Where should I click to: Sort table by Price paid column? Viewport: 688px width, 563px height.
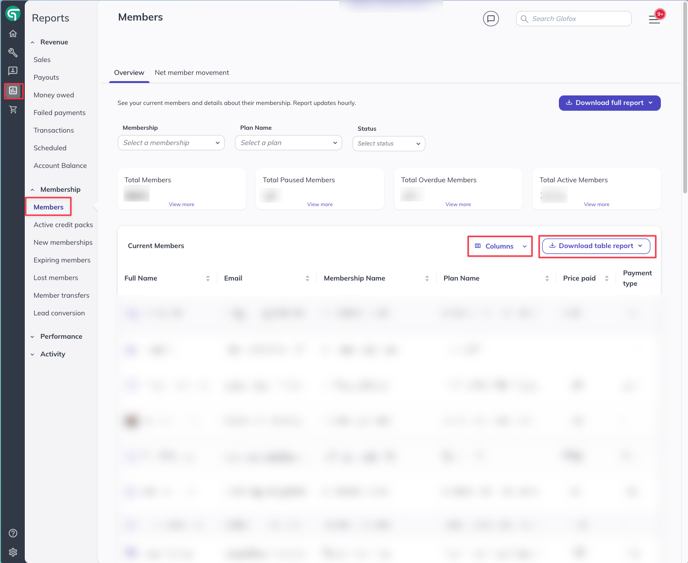coord(607,279)
